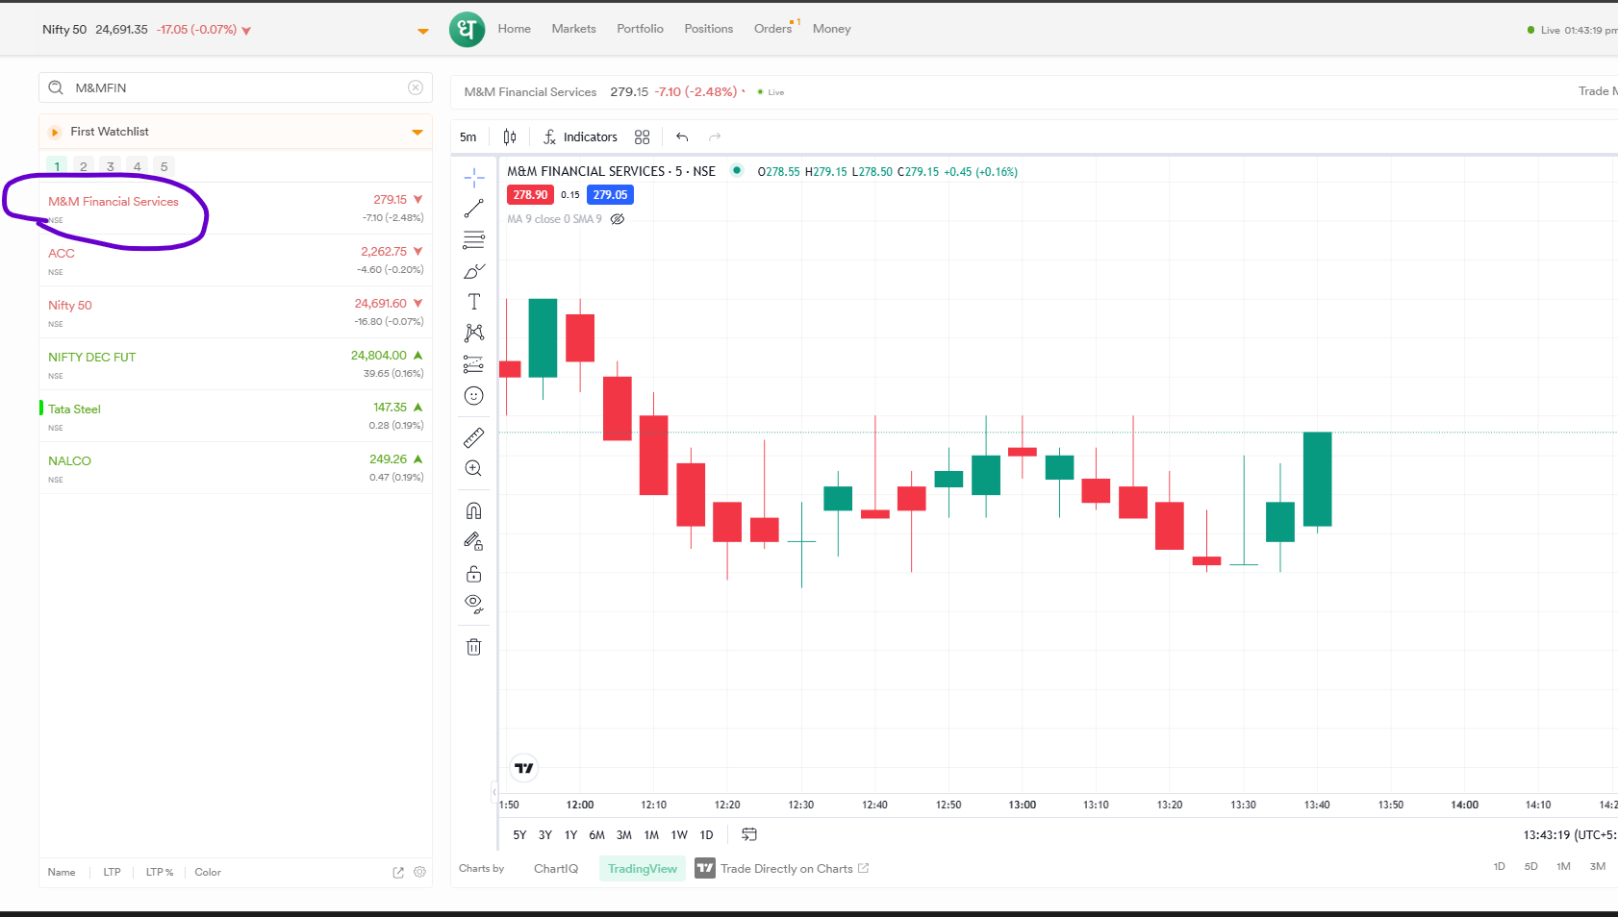Image resolution: width=1618 pixels, height=917 pixels.
Task: Toggle MA indicator visibility eye icon
Action: (x=618, y=219)
